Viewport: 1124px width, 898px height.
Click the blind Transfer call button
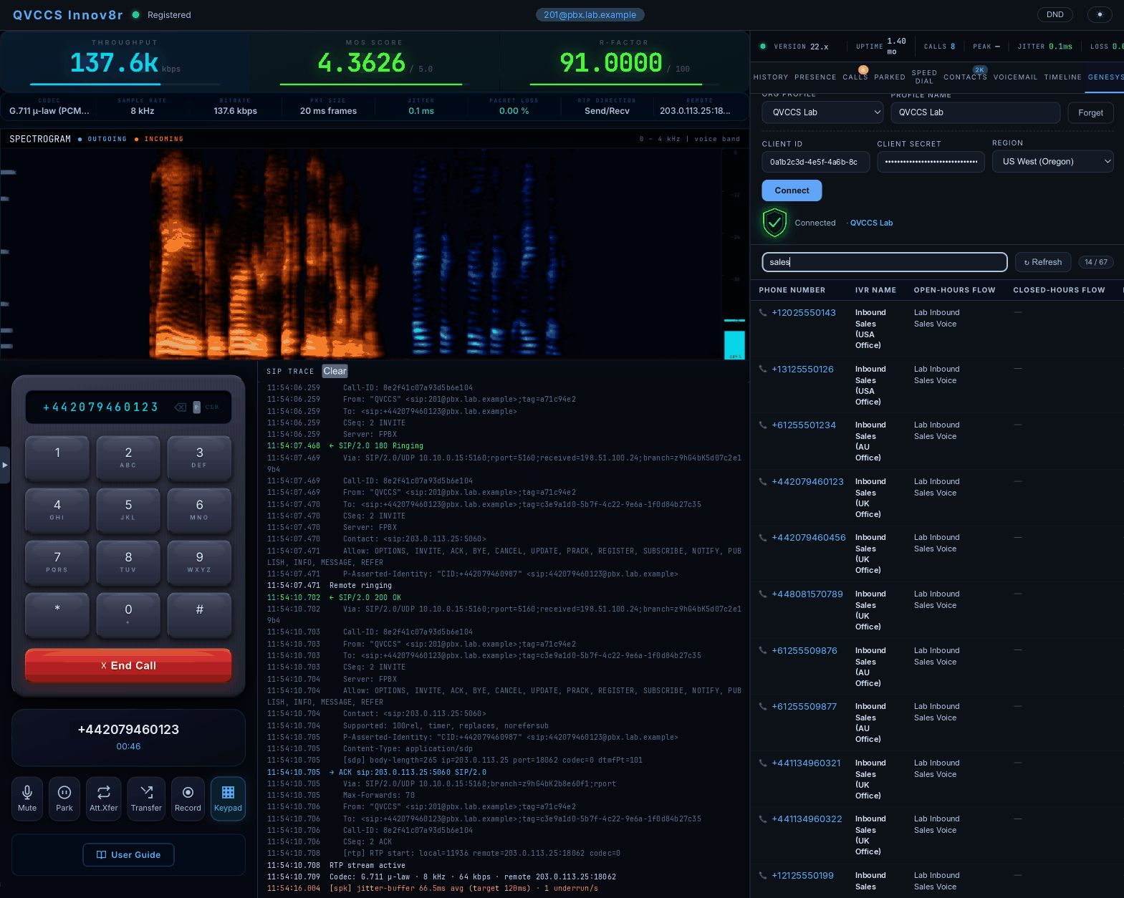(146, 798)
